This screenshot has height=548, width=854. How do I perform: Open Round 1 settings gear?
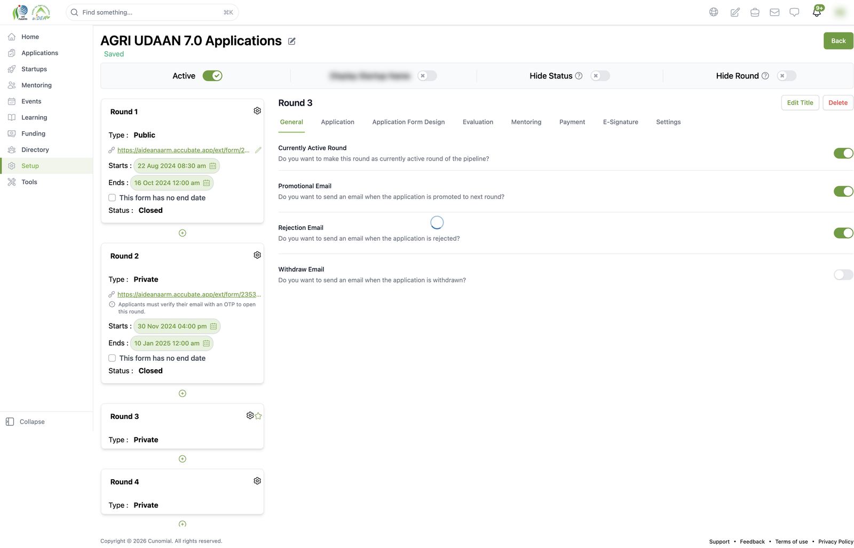257,110
